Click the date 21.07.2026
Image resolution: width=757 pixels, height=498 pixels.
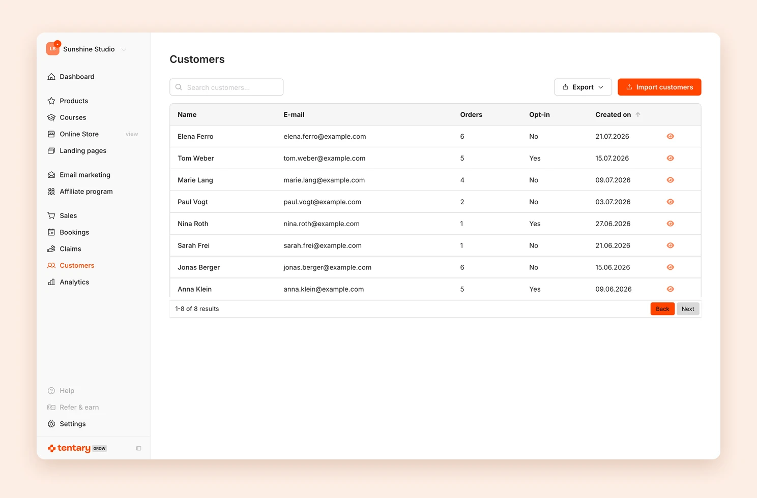613,136
